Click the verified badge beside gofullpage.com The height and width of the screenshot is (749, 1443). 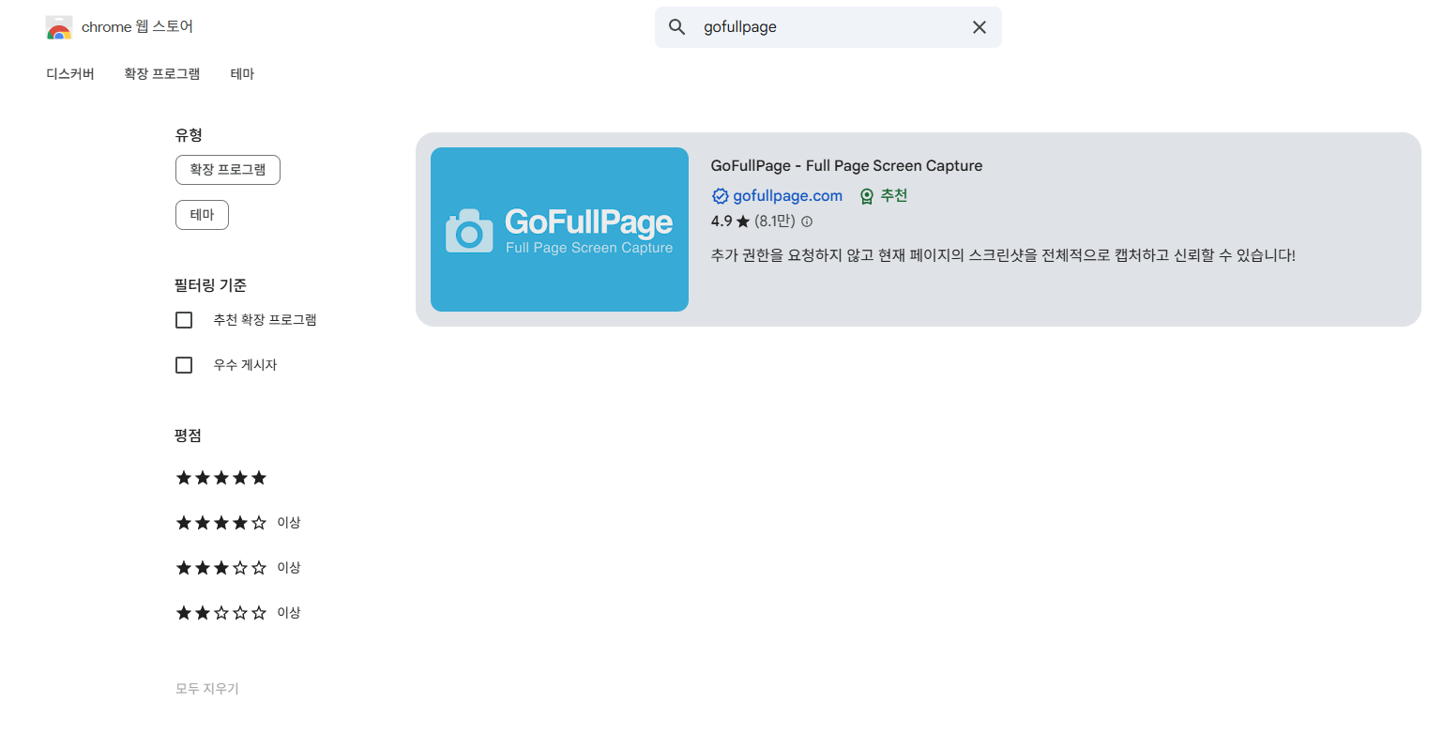pyautogui.click(x=721, y=196)
